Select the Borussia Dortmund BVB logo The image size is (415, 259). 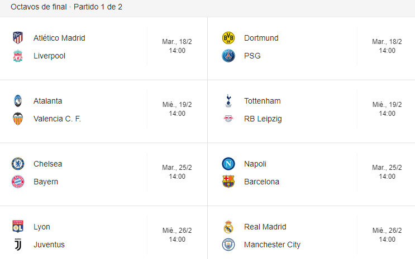click(228, 38)
